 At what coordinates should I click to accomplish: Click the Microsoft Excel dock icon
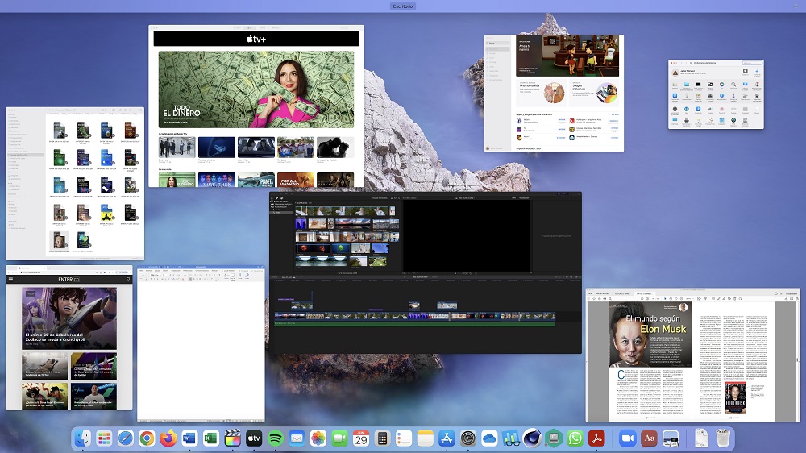click(x=211, y=438)
